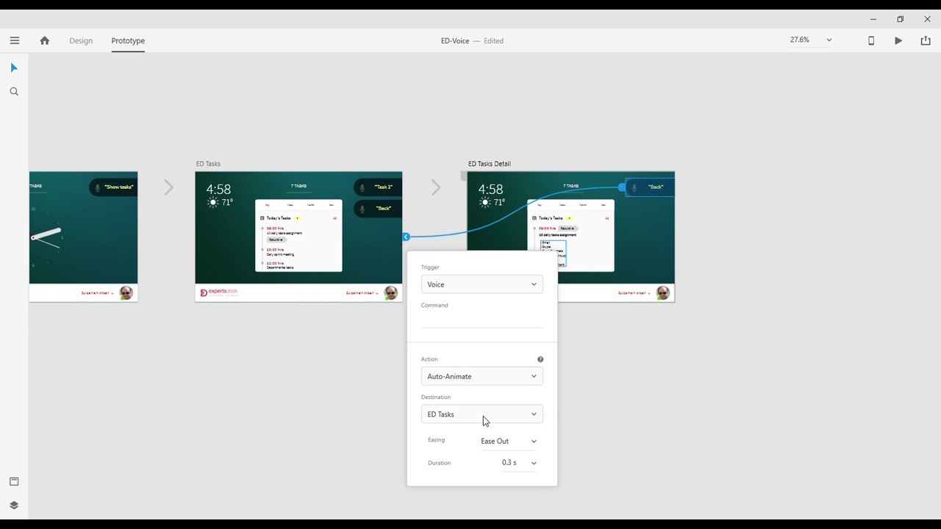
Task: Switch to the Design tab
Action: [x=81, y=40]
